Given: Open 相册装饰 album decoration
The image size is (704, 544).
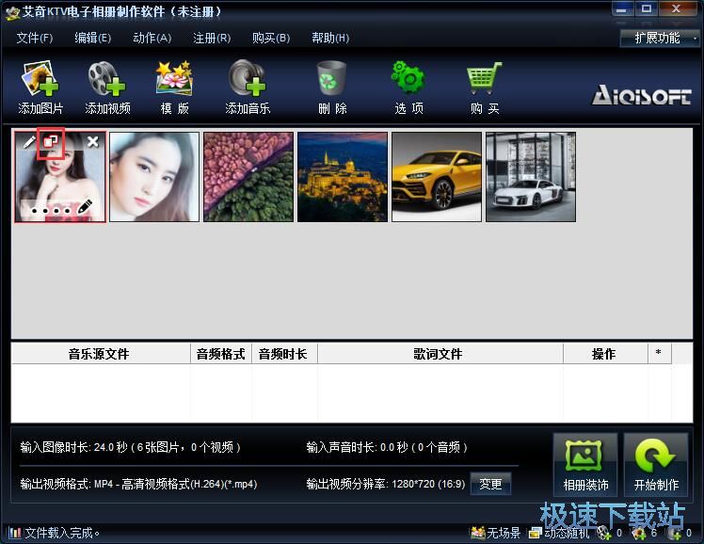Looking at the screenshot, I should 585,464.
